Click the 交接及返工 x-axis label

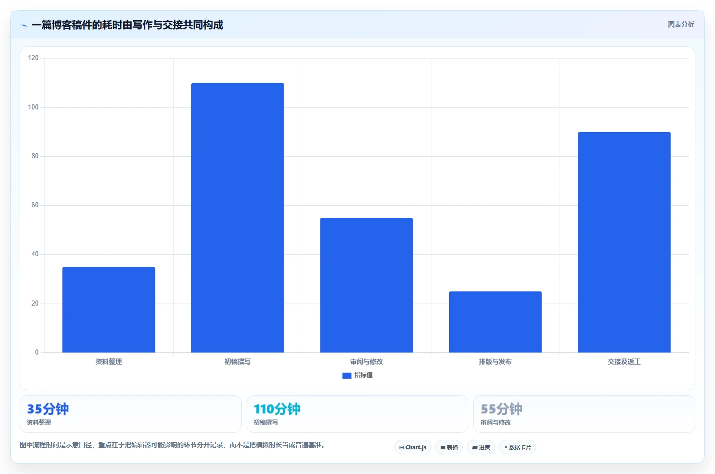pos(624,362)
